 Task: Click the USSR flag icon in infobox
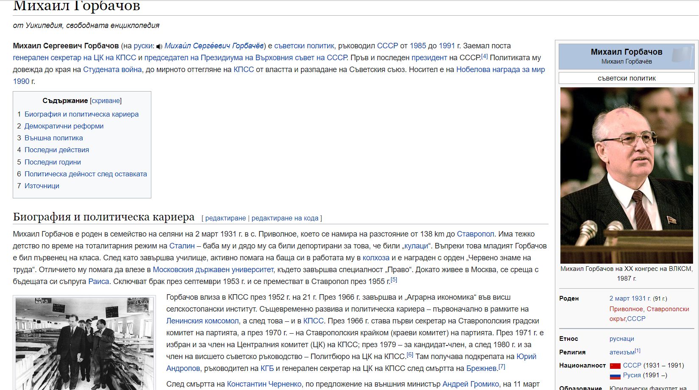pyautogui.click(x=615, y=365)
